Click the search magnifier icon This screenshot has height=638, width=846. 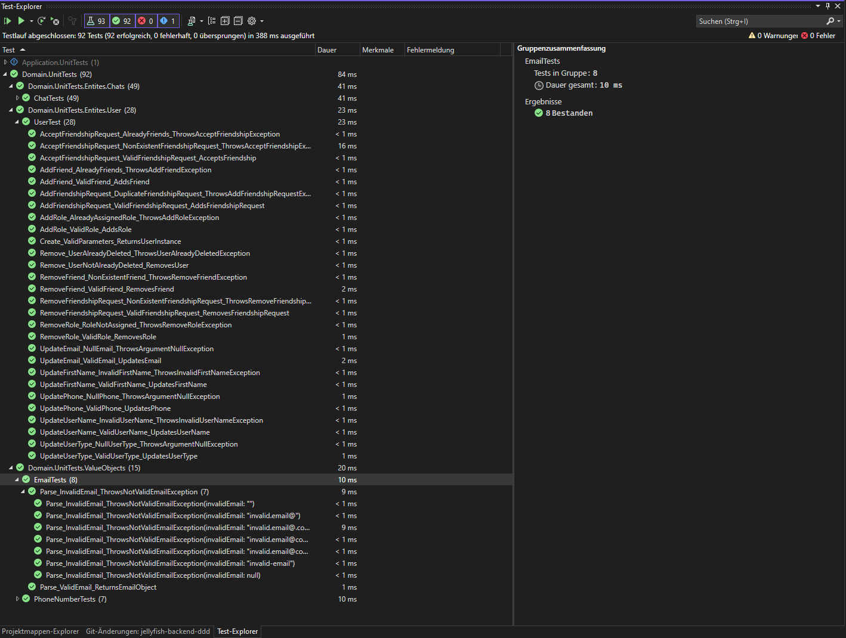point(830,21)
